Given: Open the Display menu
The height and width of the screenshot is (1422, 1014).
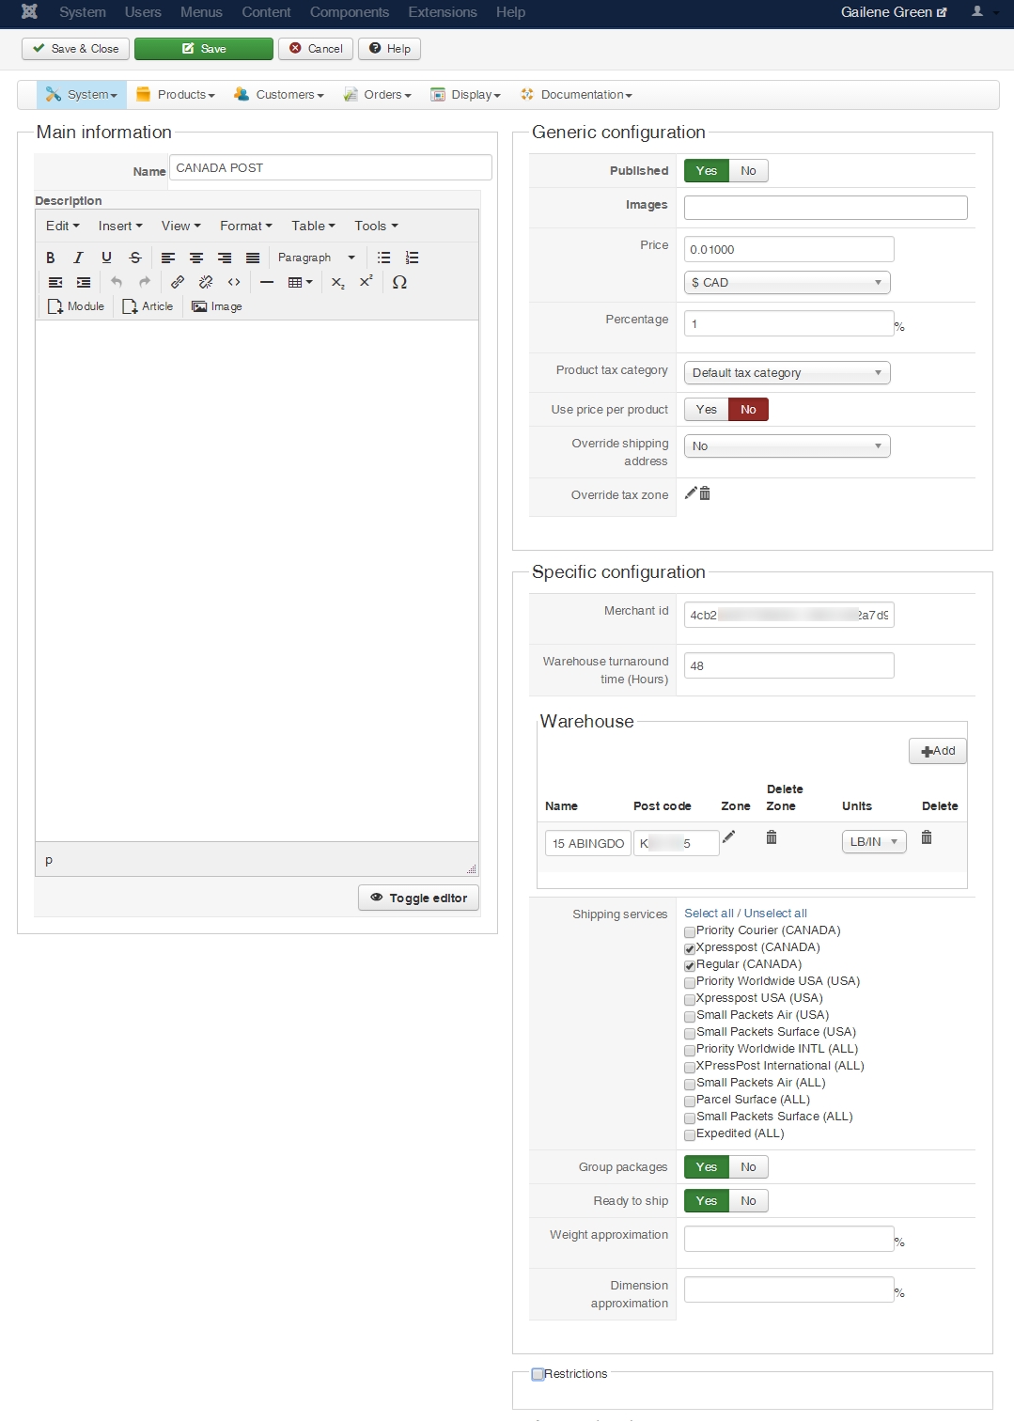Looking at the screenshot, I should tap(466, 95).
